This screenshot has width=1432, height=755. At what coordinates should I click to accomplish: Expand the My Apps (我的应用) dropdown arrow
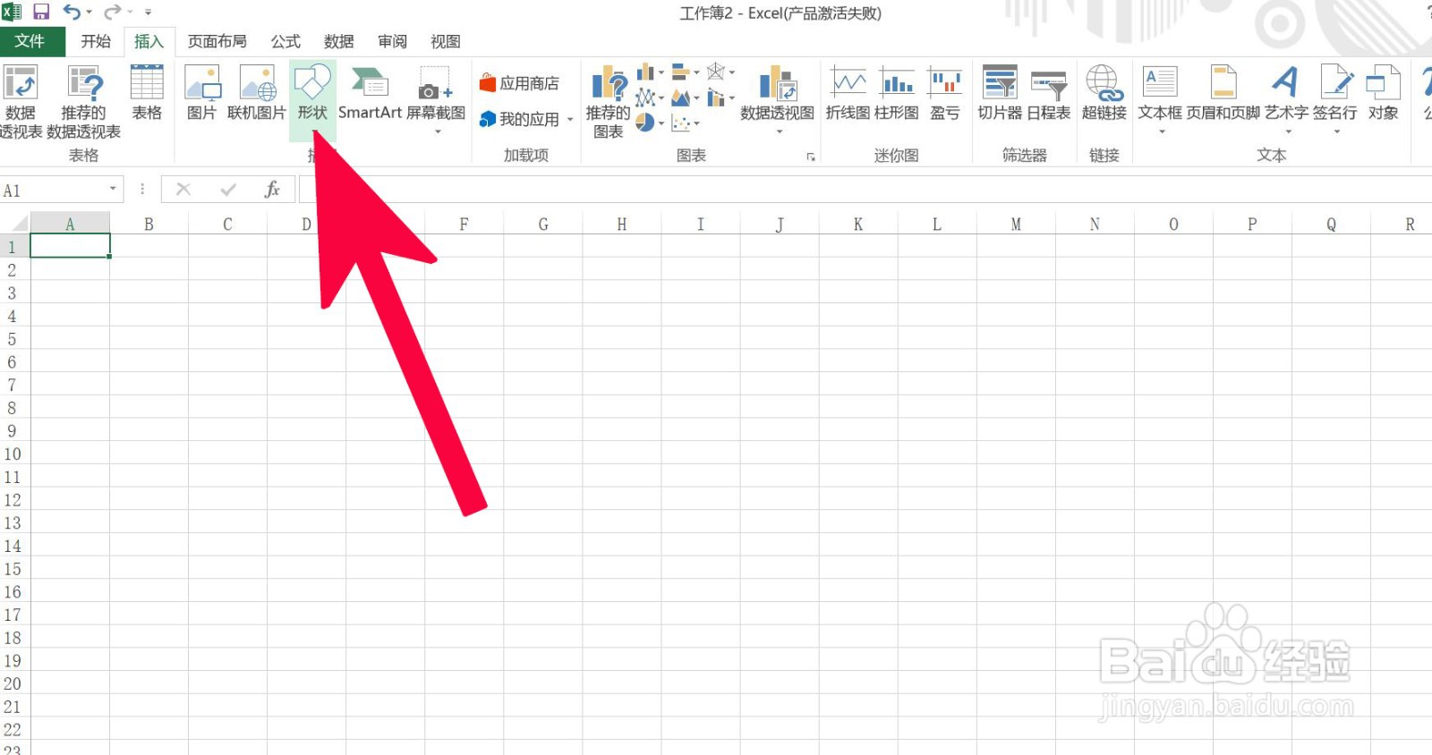(570, 120)
